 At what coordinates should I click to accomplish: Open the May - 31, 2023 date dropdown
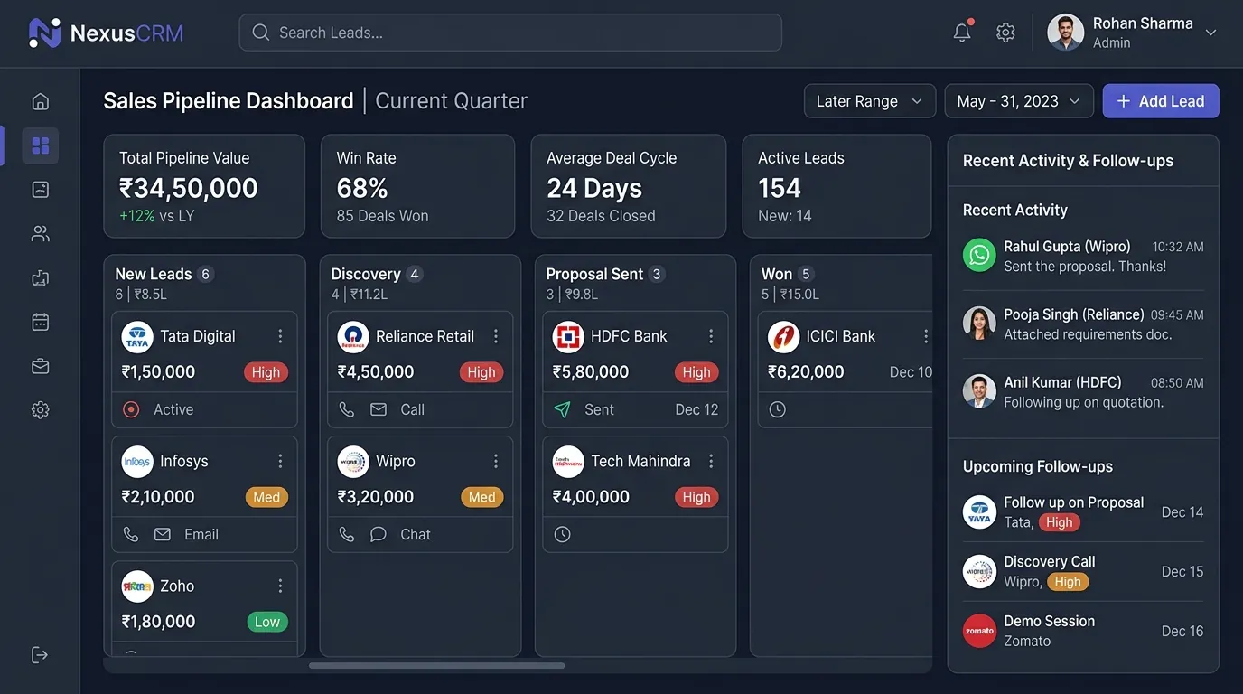point(1019,101)
